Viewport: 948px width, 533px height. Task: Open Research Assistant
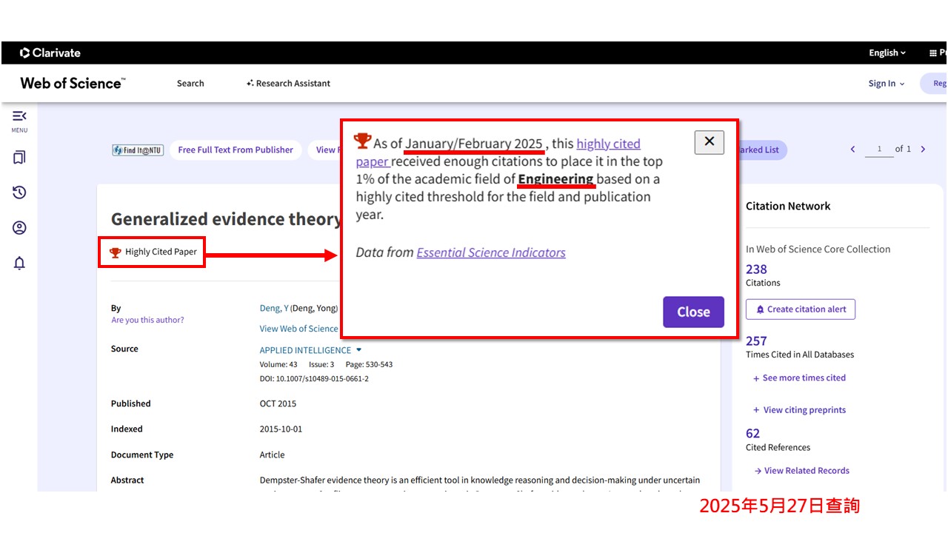[288, 83]
